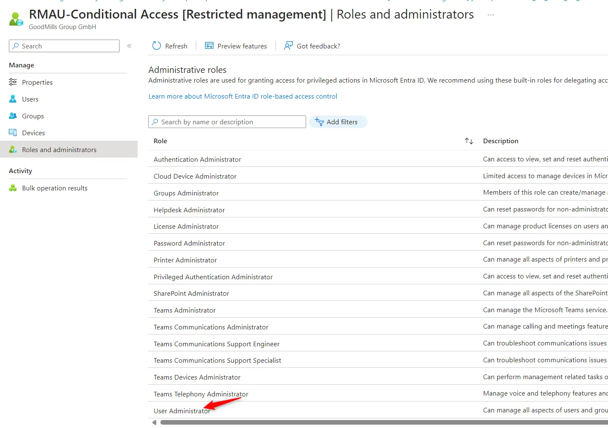Select the Description column header

coord(501,141)
